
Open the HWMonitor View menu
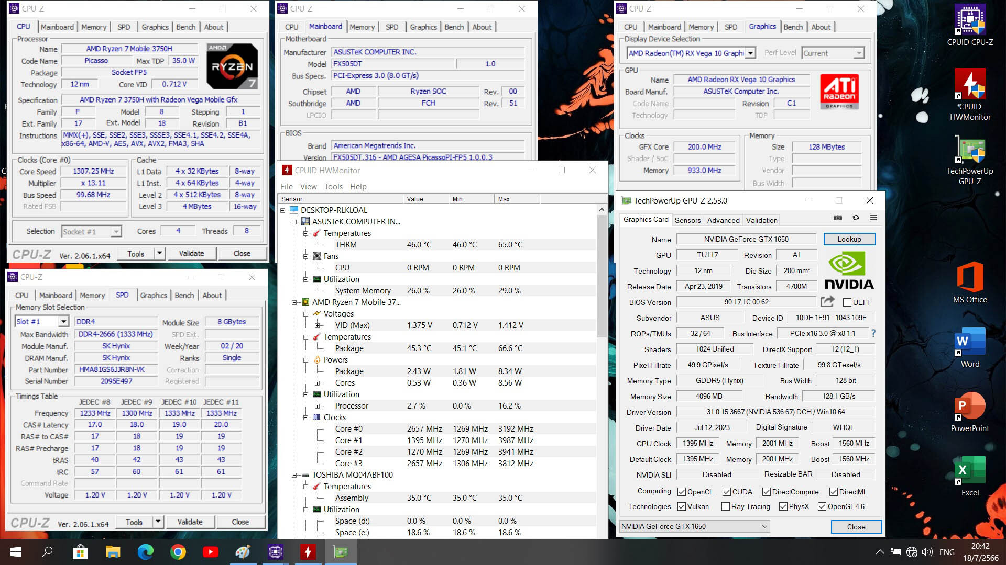click(308, 186)
